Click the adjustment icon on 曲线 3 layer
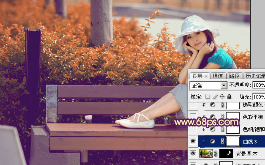This screenshot has height=165, width=265. (213, 141)
